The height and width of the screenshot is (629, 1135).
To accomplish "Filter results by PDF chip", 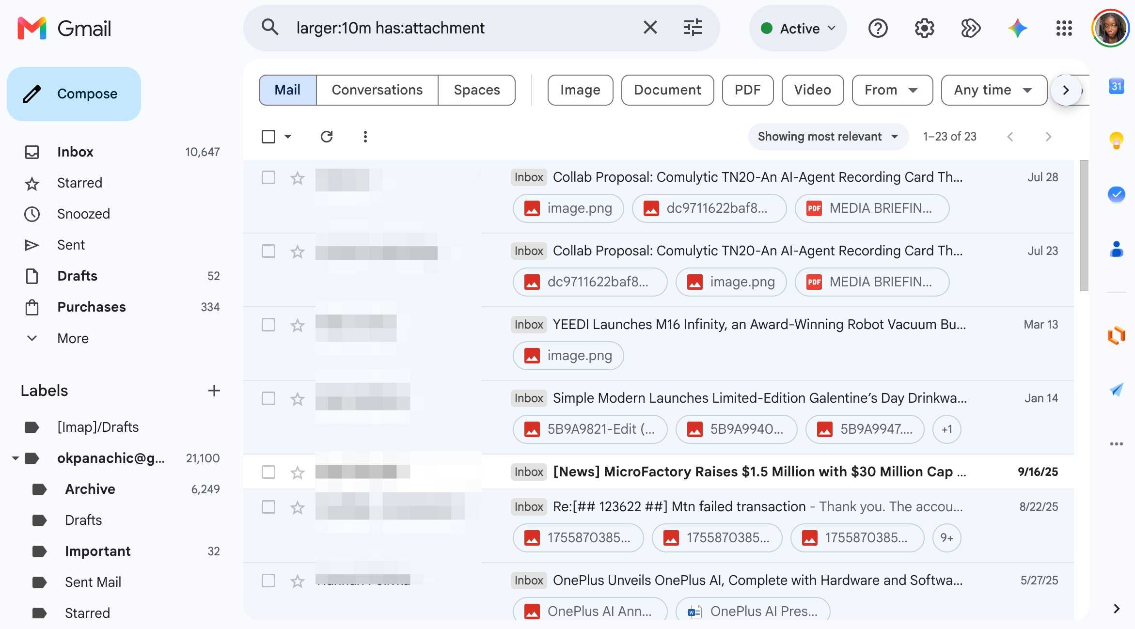I will [x=747, y=90].
